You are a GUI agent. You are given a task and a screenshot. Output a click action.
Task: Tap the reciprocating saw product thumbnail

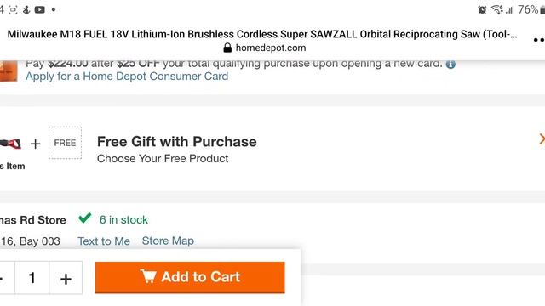click(10, 144)
